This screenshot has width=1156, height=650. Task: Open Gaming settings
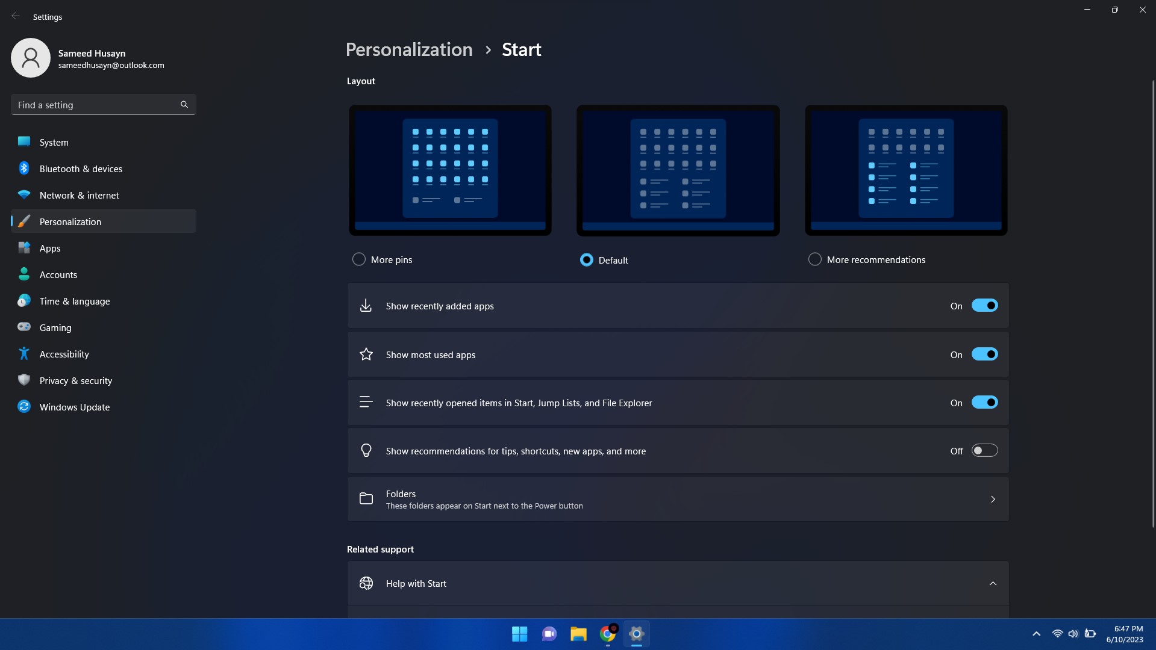(104, 327)
